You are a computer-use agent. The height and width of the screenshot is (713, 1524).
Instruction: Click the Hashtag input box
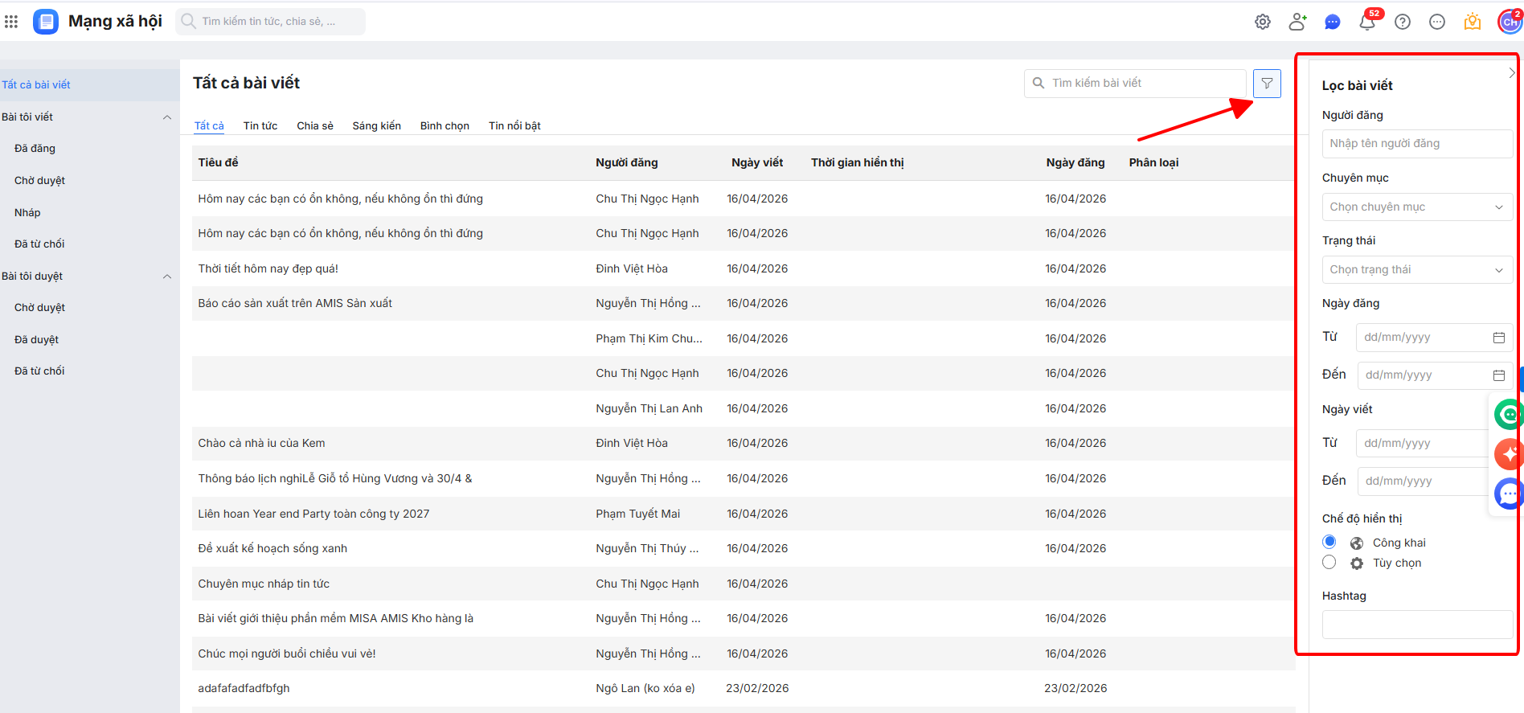pyautogui.click(x=1416, y=625)
